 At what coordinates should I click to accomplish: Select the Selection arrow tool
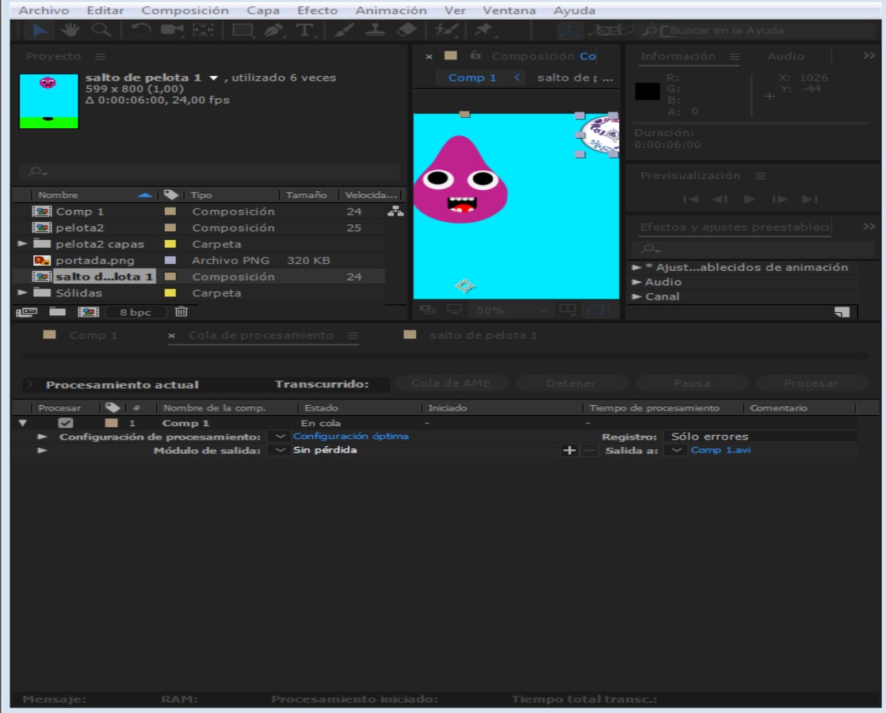pyautogui.click(x=40, y=30)
